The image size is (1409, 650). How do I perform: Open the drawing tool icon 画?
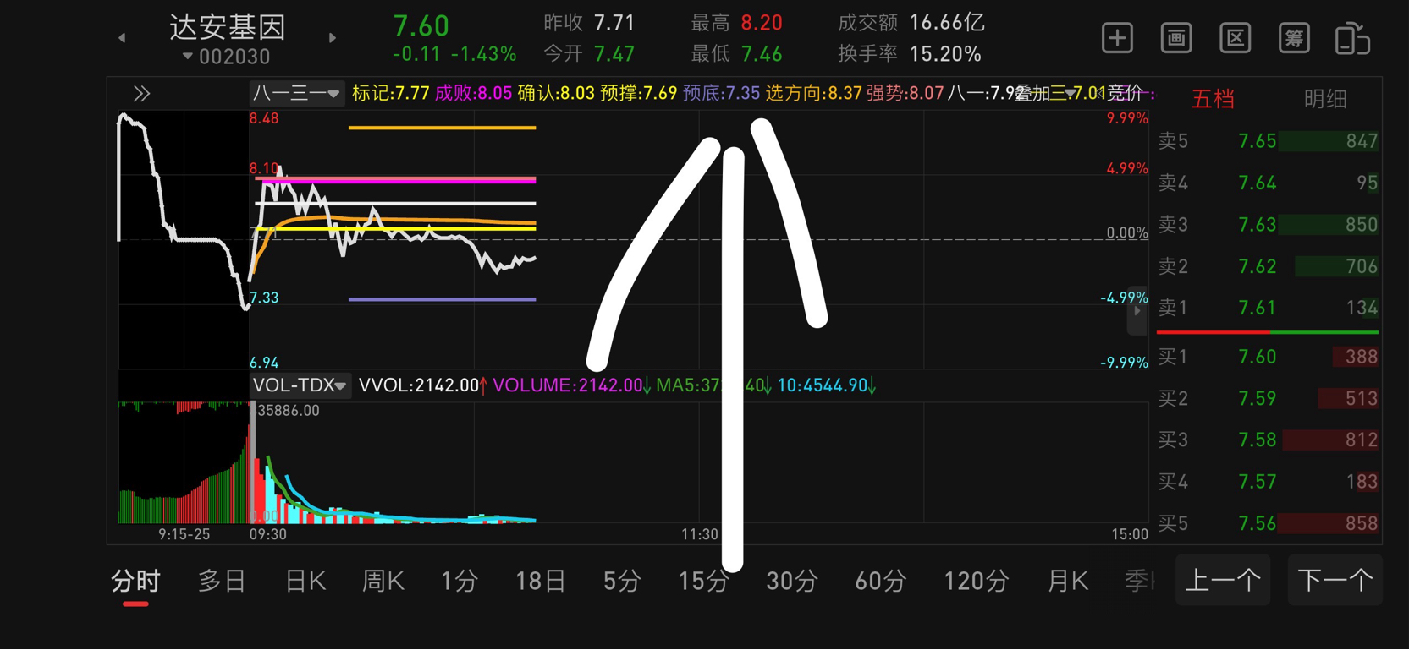[1176, 38]
